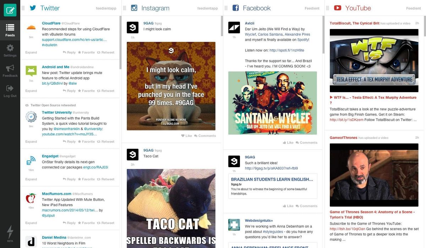
Task: Open Feedback megaphone in sidebar
Action: 10,71
